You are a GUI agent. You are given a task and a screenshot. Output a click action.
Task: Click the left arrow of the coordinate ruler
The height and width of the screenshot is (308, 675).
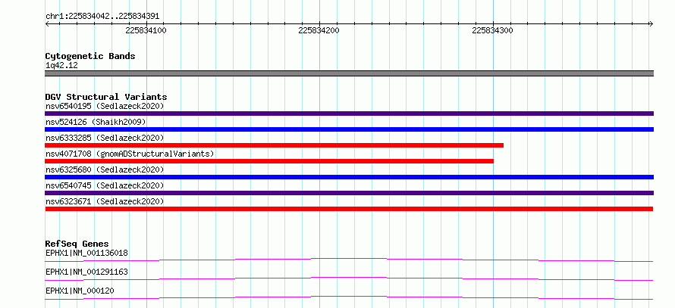point(47,24)
